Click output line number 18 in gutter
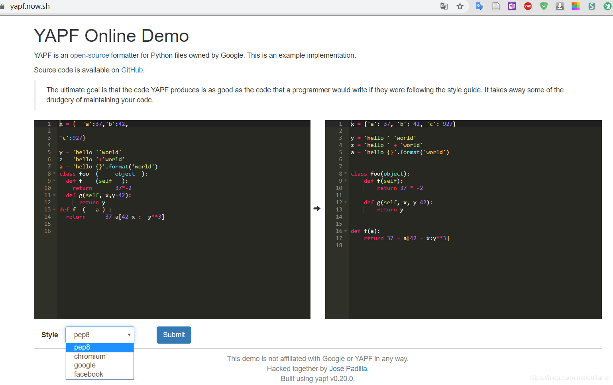The width and height of the screenshot is (613, 385). [339, 245]
